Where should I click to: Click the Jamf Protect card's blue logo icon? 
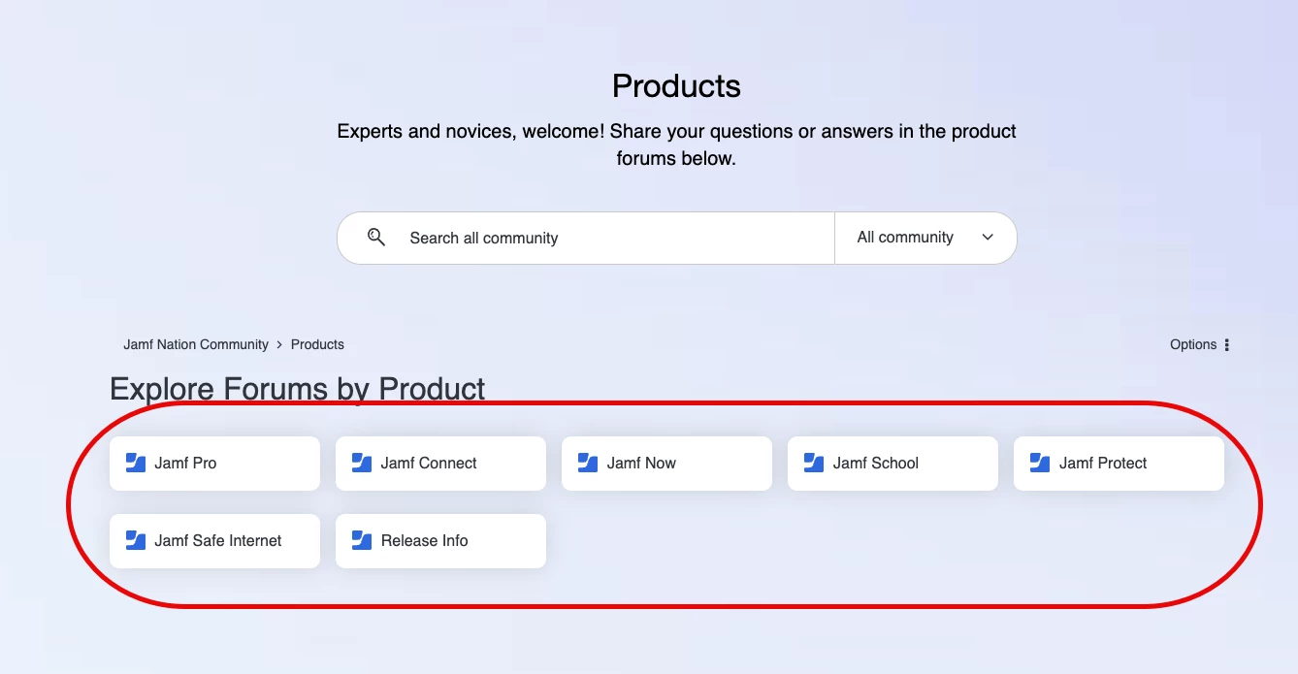(1040, 463)
